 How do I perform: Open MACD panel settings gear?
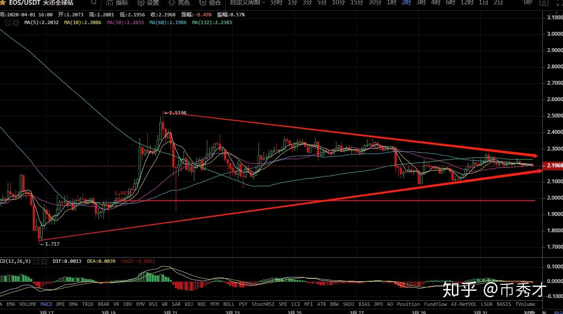click(36, 261)
